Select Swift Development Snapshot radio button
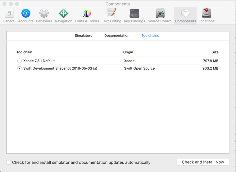236x172 pixels. 20,68
